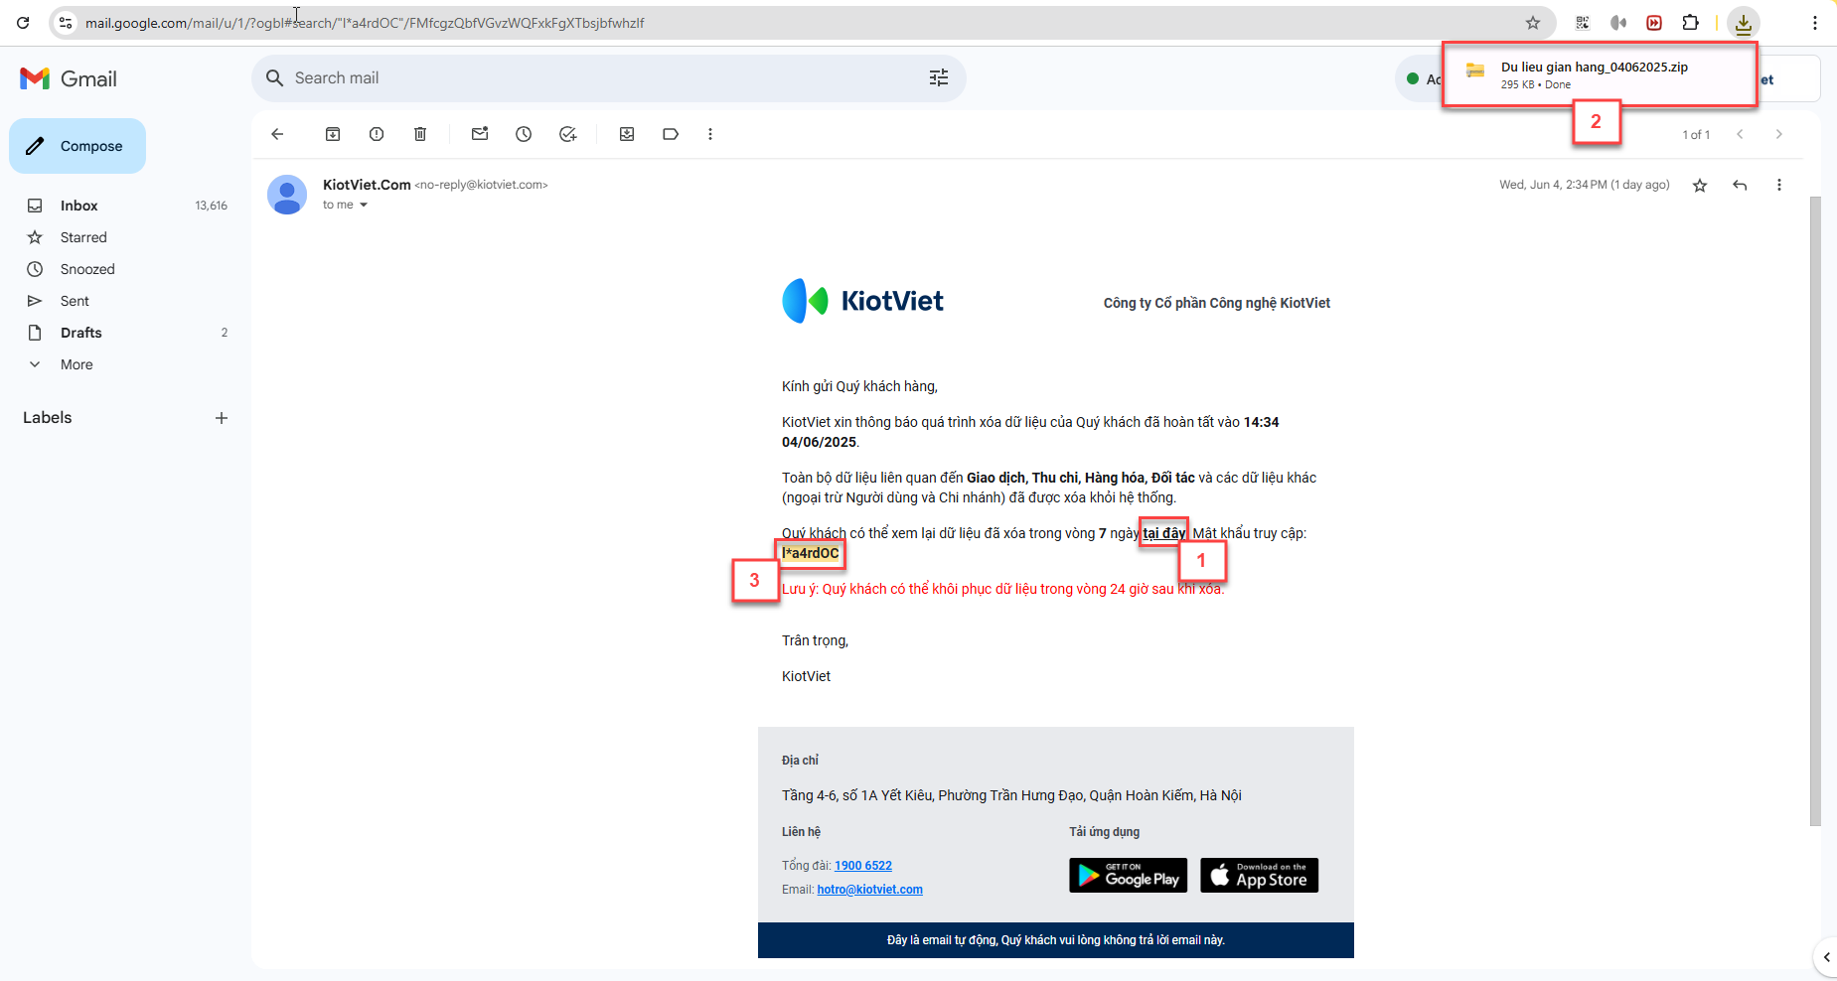Open the App Store download badge

1260,876
